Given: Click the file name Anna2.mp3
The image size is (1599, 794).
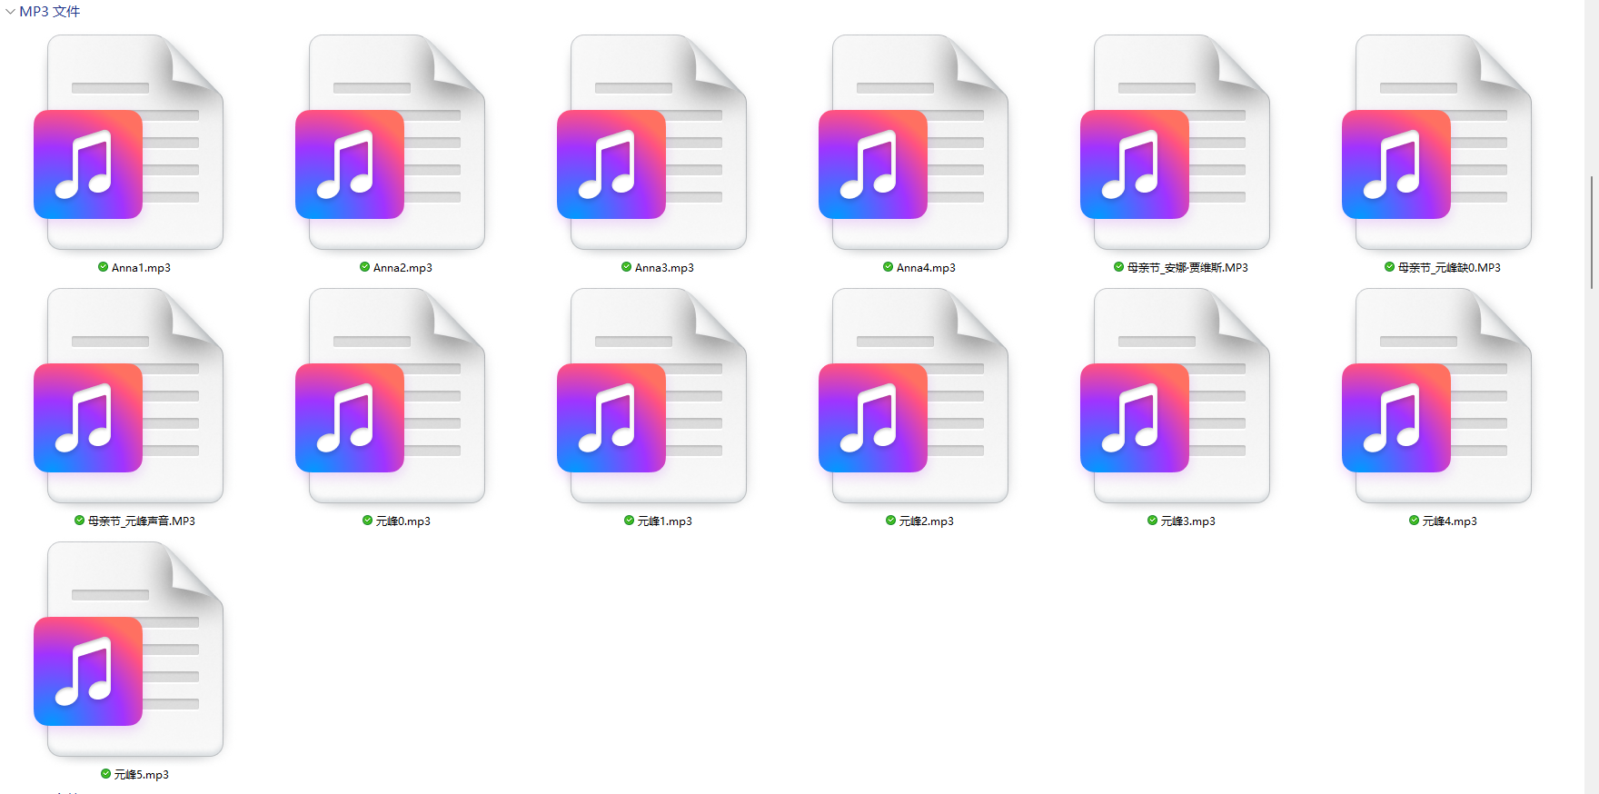Looking at the screenshot, I should (x=402, y=268).
